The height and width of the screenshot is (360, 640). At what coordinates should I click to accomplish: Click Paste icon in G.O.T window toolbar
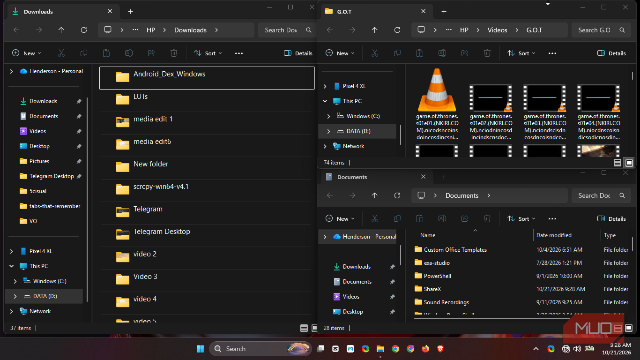click(420, 53)
